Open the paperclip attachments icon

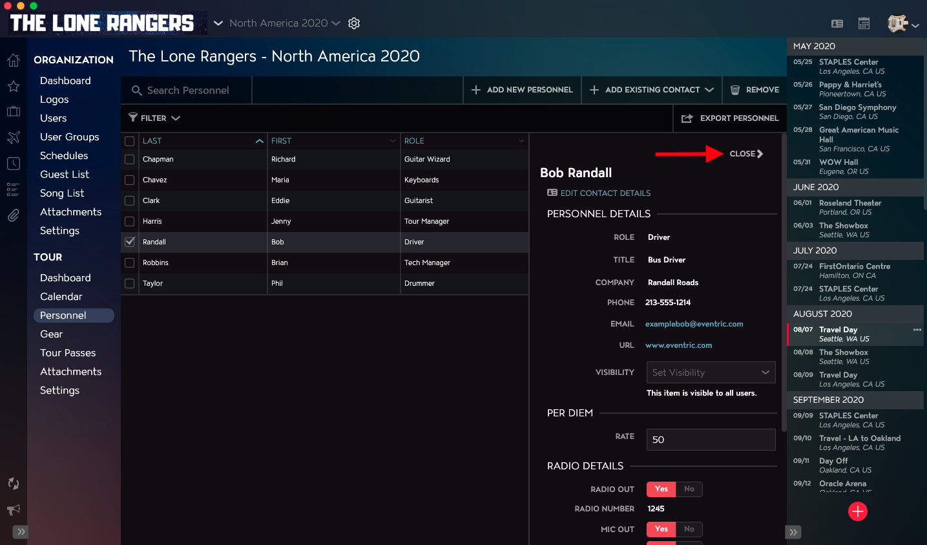pyautogui.click(x=14, y=215)
